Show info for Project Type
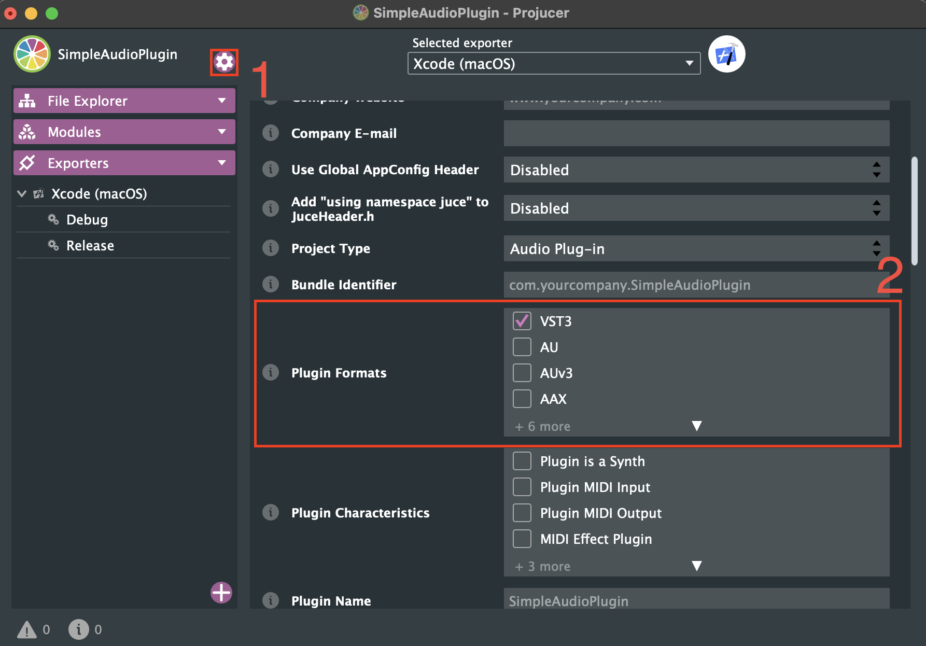The width and height of the screenshot is (926, 646). (x=271, y=248)
